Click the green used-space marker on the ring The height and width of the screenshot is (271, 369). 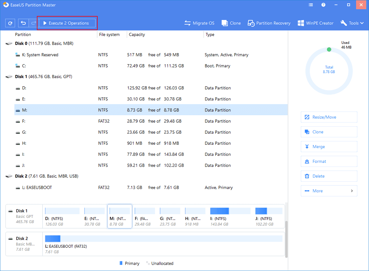point(329,49)
